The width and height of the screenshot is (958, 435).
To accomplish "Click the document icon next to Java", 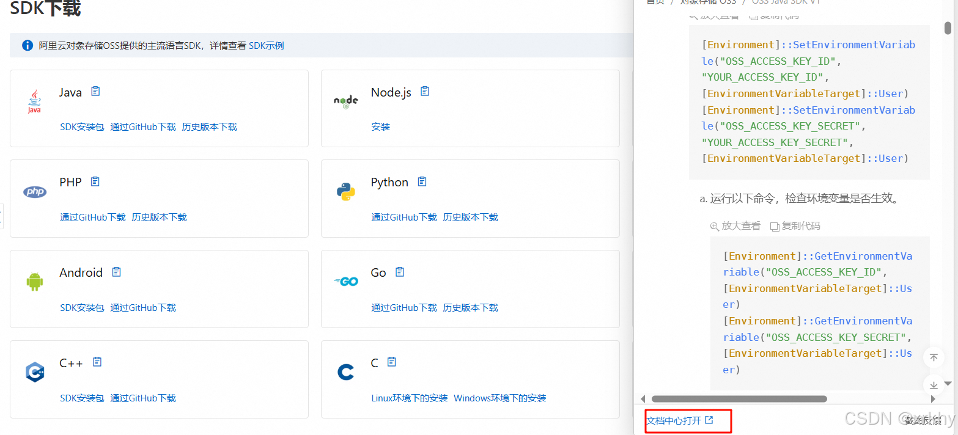I will tap(95, 92).
